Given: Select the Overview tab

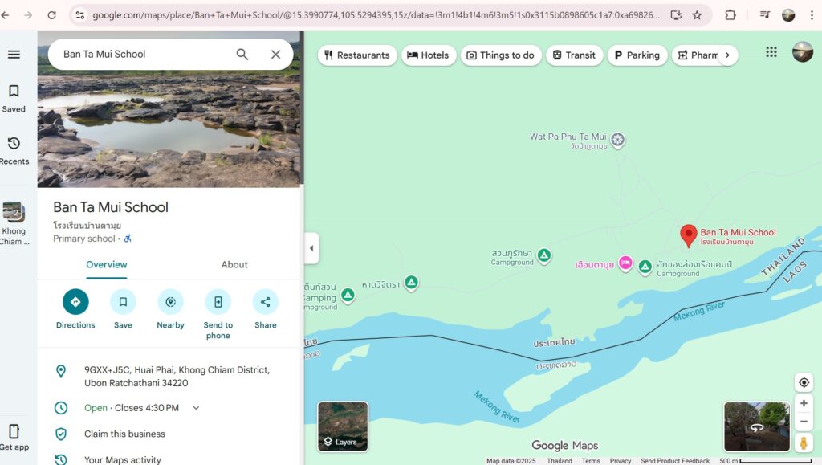Looking at the screenshot, I should click(x=107, y=264).
